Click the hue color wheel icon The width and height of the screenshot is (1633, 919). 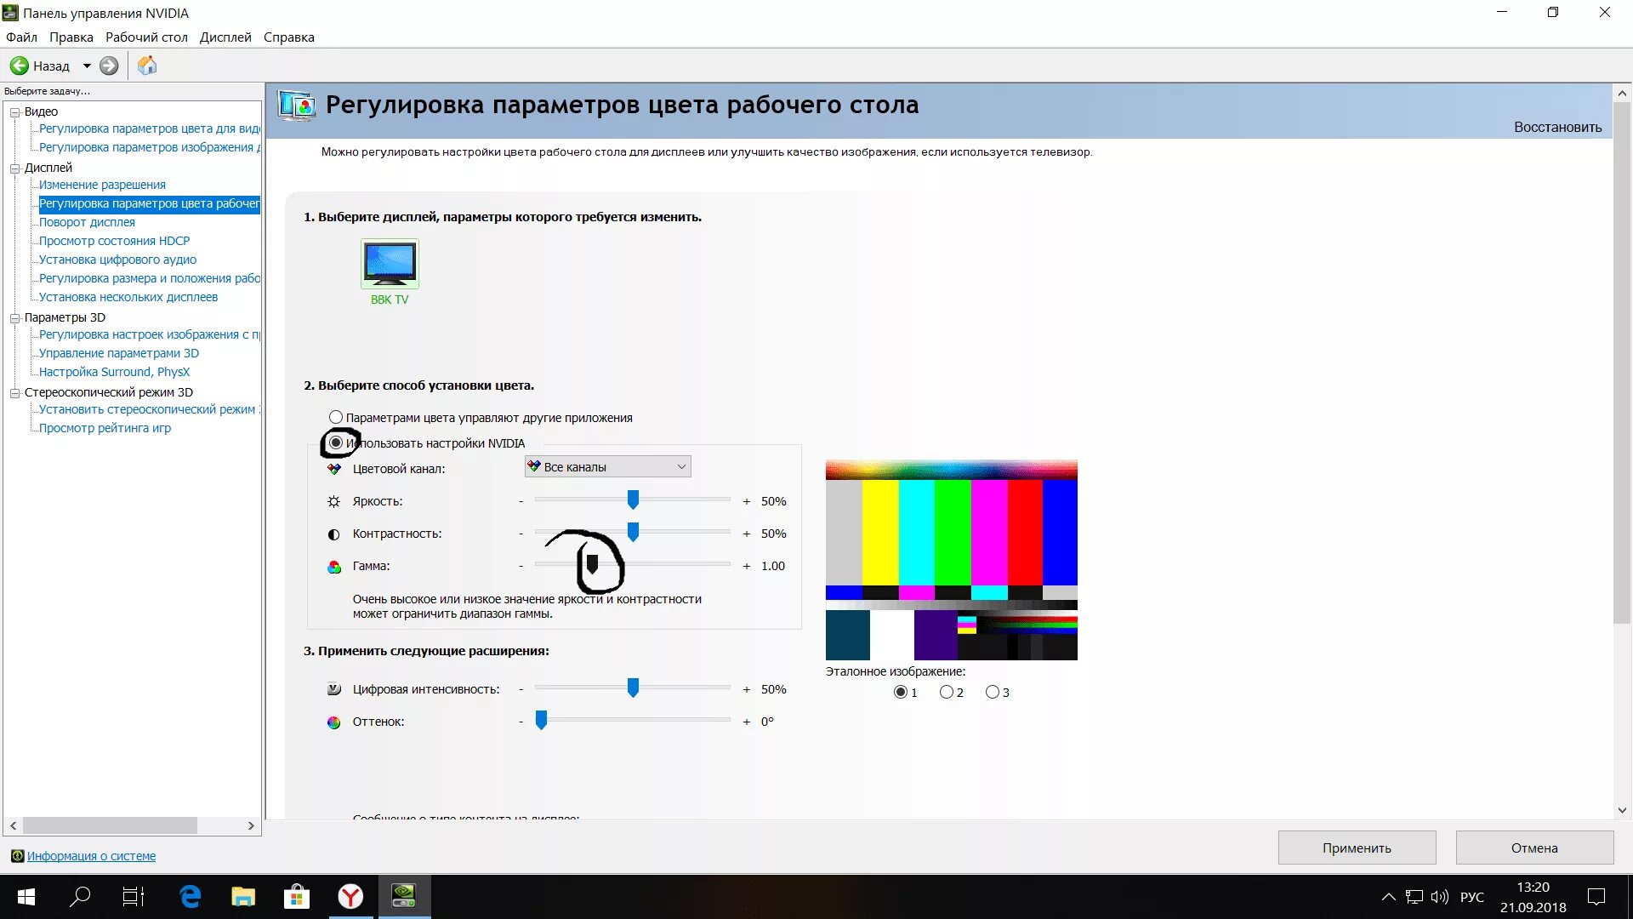point(333,722)
